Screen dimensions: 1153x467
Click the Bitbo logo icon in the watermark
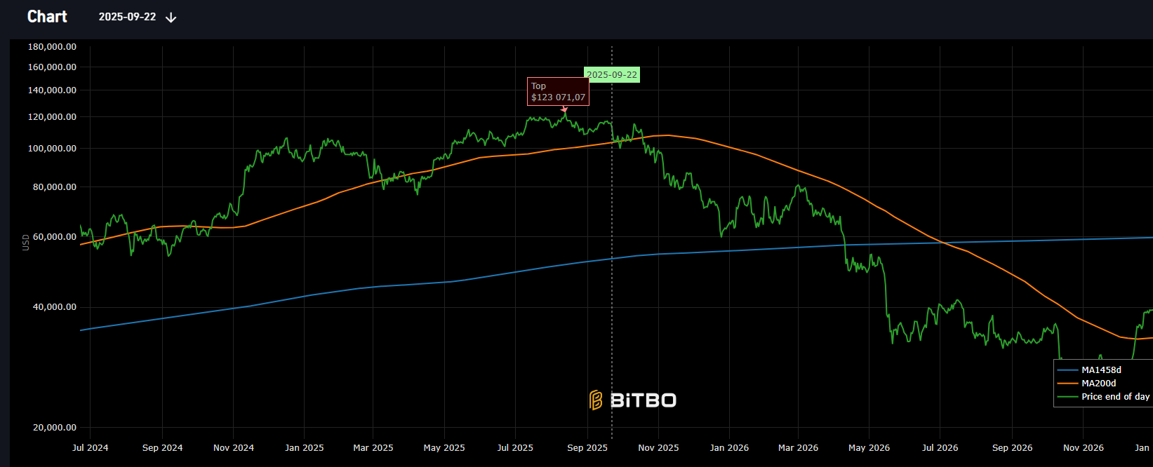pos(596,400)
